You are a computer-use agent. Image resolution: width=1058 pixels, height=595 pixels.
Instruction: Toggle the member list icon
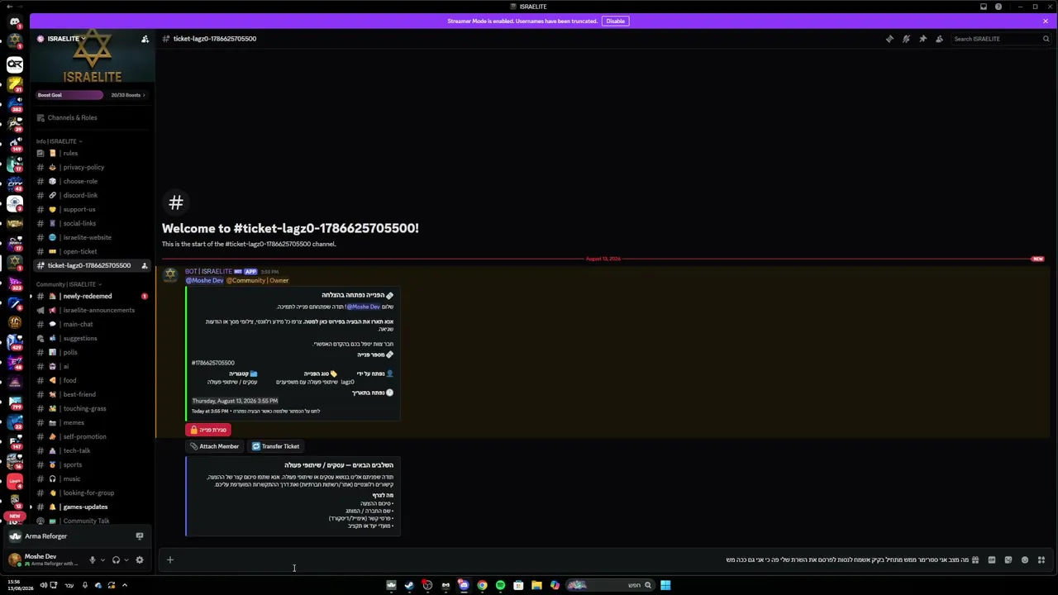click(939, 39)
